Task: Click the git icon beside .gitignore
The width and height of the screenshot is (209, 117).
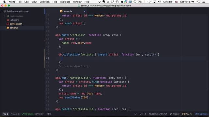Action: [x=8, y=20]
